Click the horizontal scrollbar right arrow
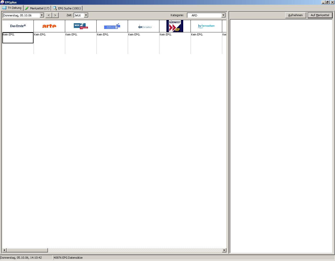Screen dimensions: 335x261 click(x=224, y=250)
